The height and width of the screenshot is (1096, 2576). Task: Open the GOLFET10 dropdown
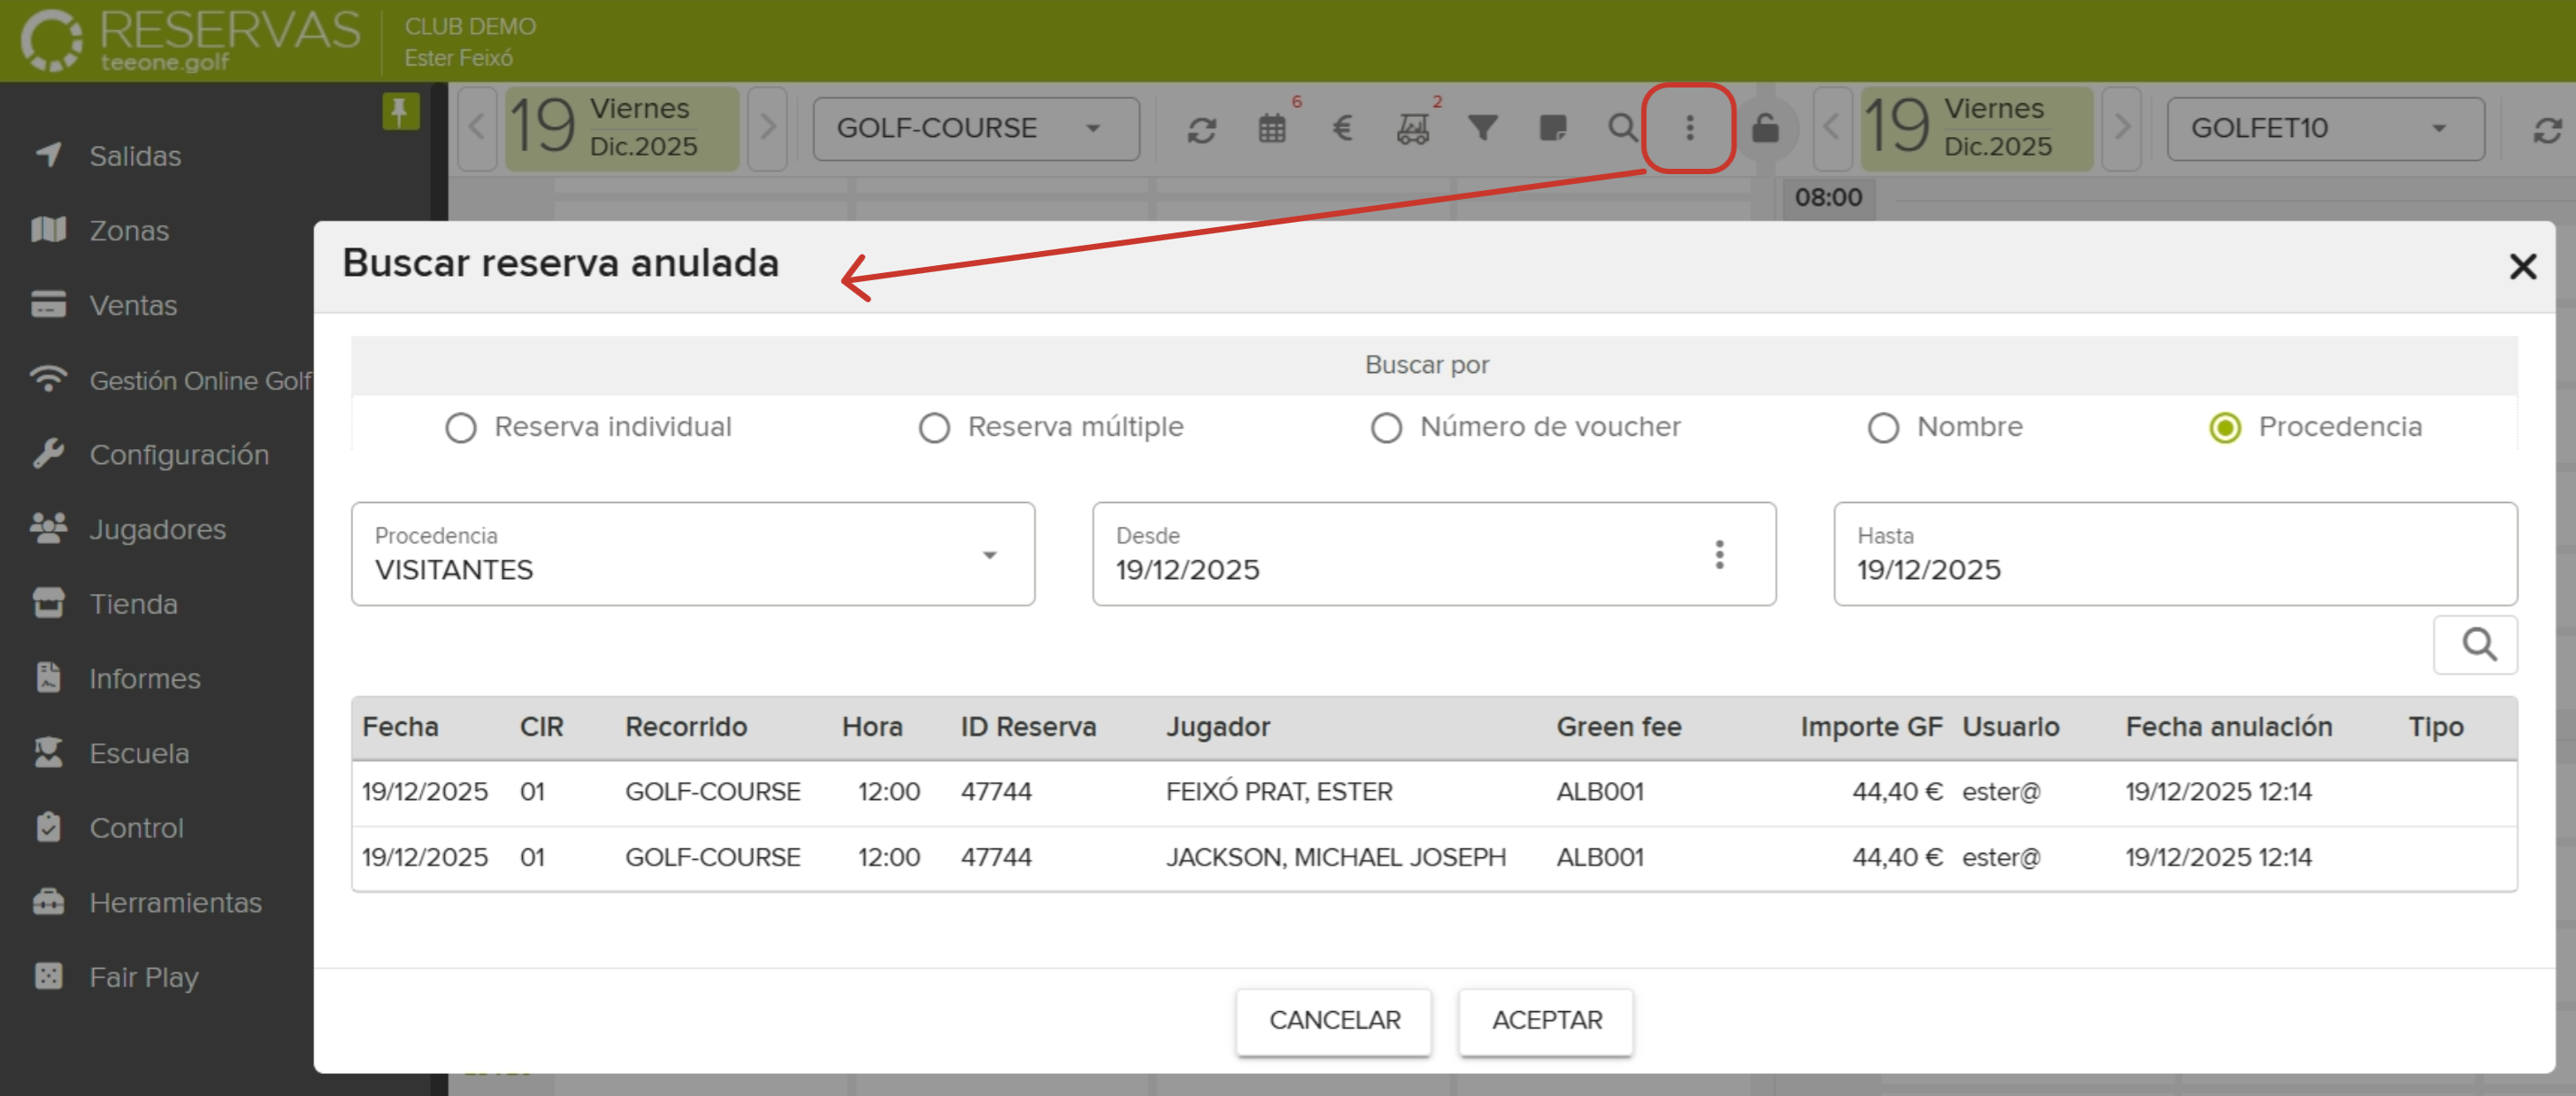(2324, 129)
